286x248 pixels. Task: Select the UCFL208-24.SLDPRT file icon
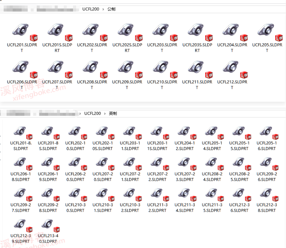(x=214, y=164)
